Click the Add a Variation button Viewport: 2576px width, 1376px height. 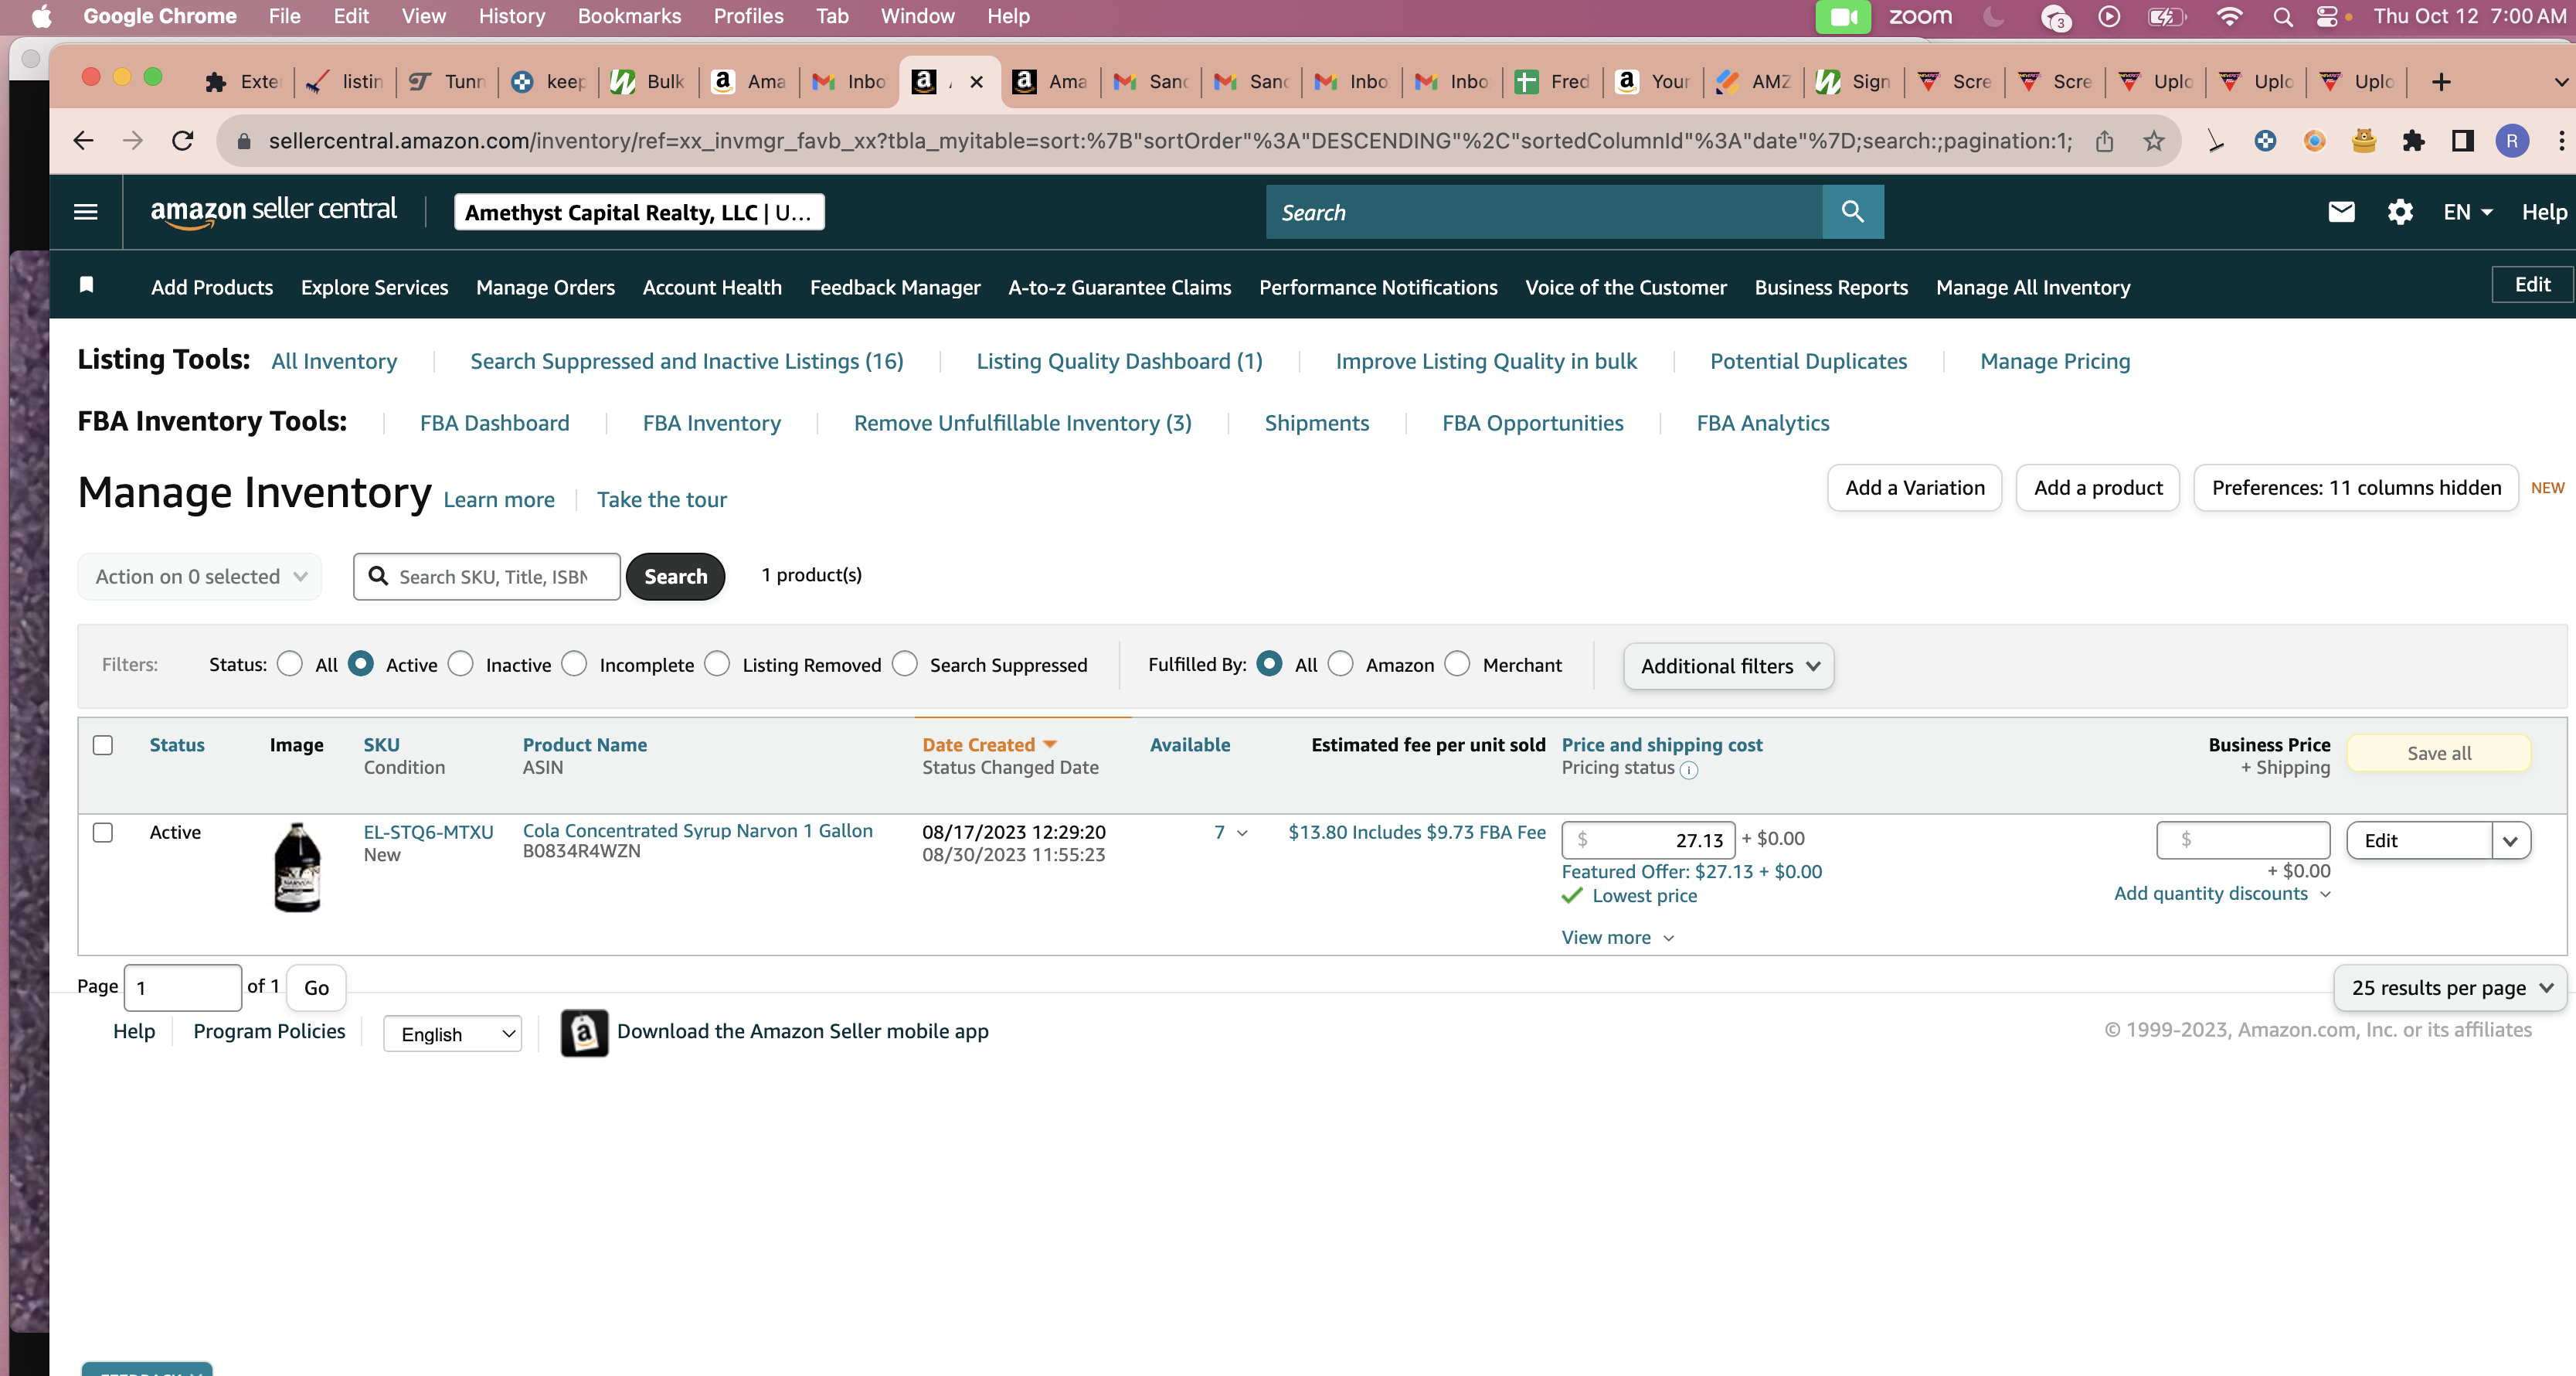(1914, 489)
